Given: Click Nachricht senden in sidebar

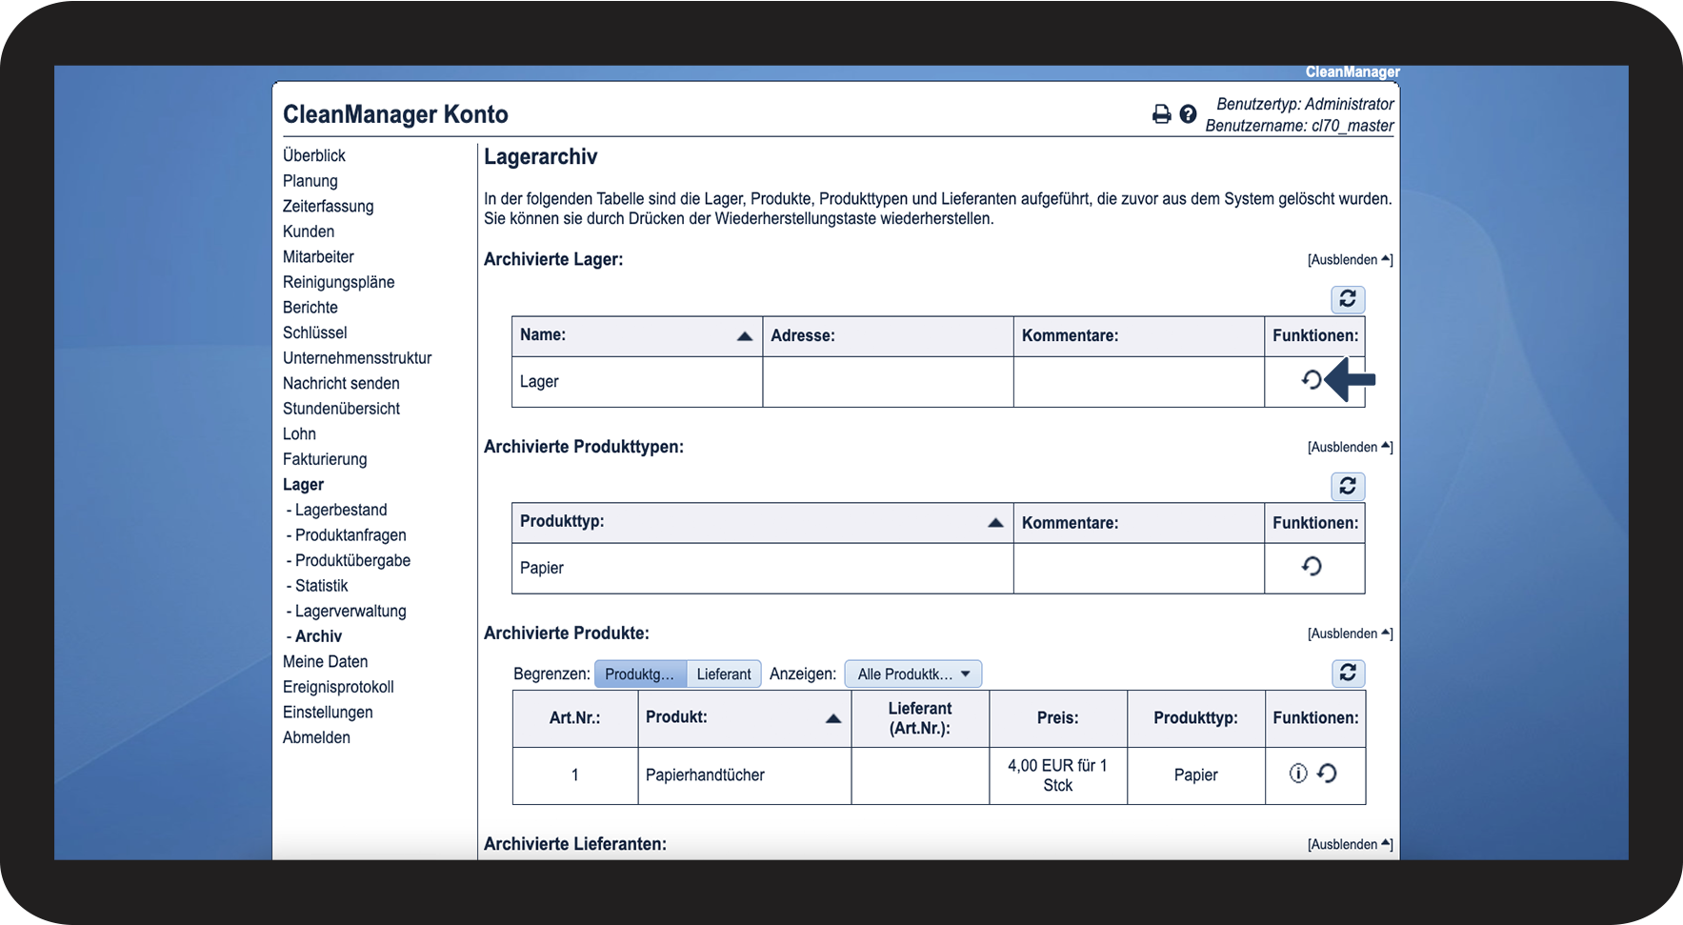Looking at the screenshot, I should click(x=341, y=383).
